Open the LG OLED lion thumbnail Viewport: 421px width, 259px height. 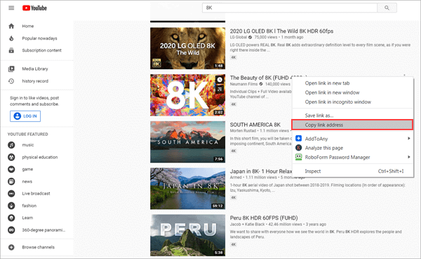pos(187,48)
